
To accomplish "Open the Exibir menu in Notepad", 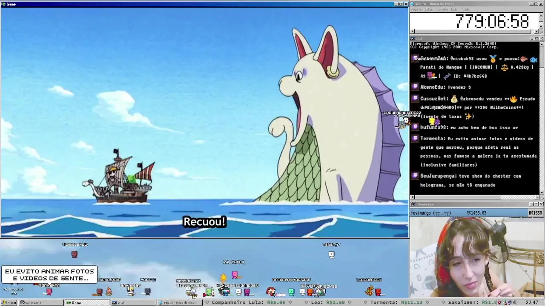I will 454,9.
